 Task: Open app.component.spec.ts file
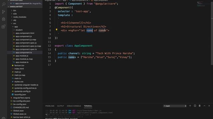(x=26, y=49)
